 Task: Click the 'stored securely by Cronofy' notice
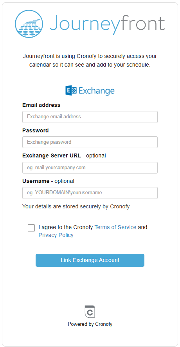(x=76, y=207)
